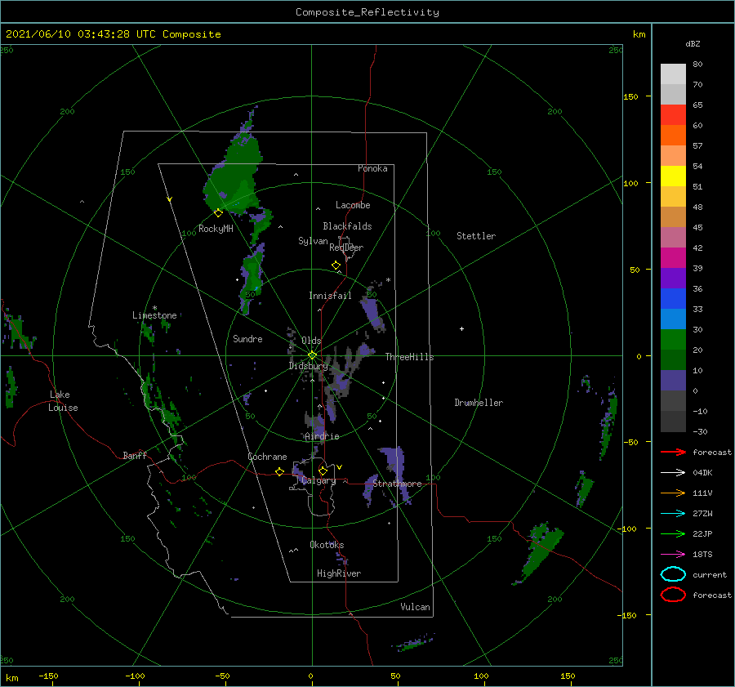
Task: Click the magenta 18TS arrow in legend
Action: (673, 555)
